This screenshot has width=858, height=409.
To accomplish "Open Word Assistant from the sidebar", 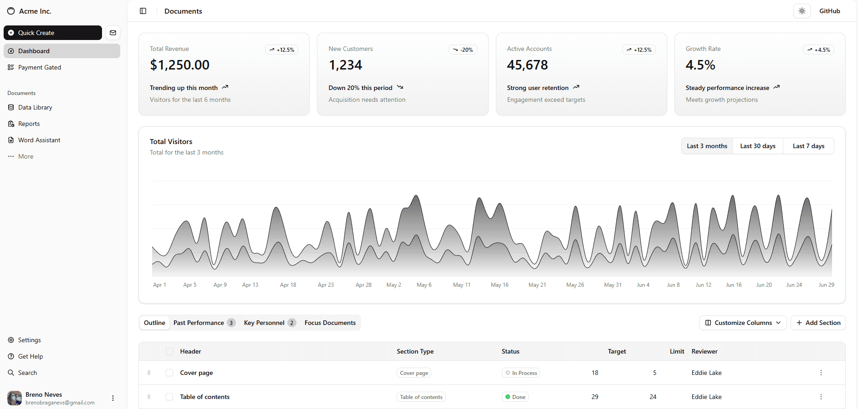I will (39, 140).
